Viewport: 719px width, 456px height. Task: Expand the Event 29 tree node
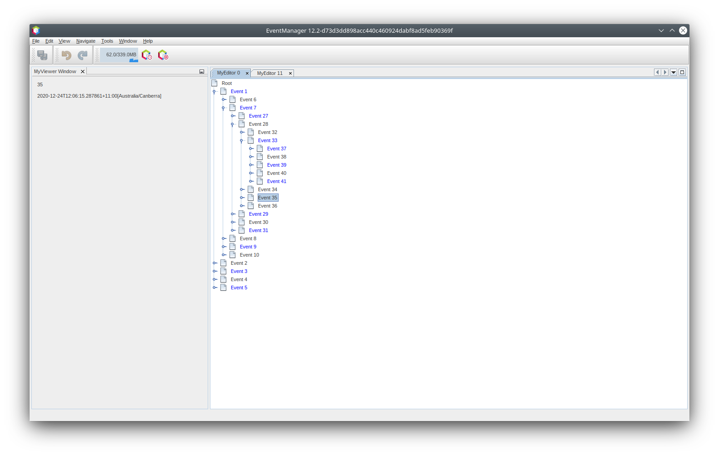coord(233,214)
